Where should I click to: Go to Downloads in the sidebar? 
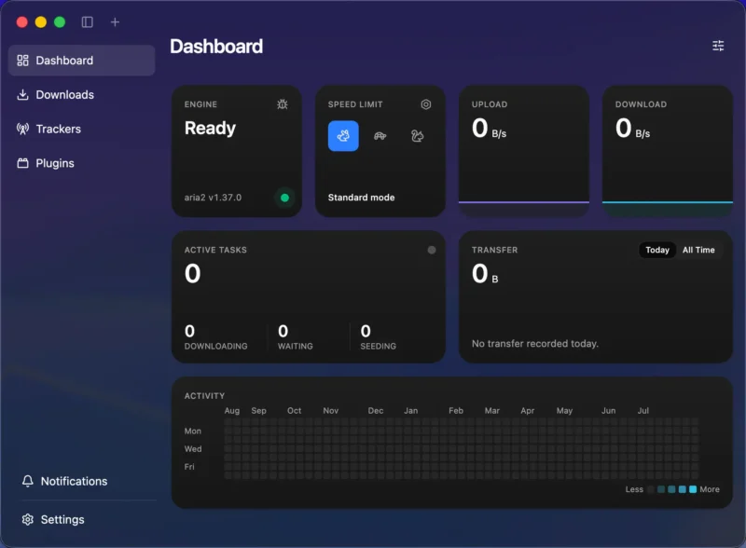point(81,95)
